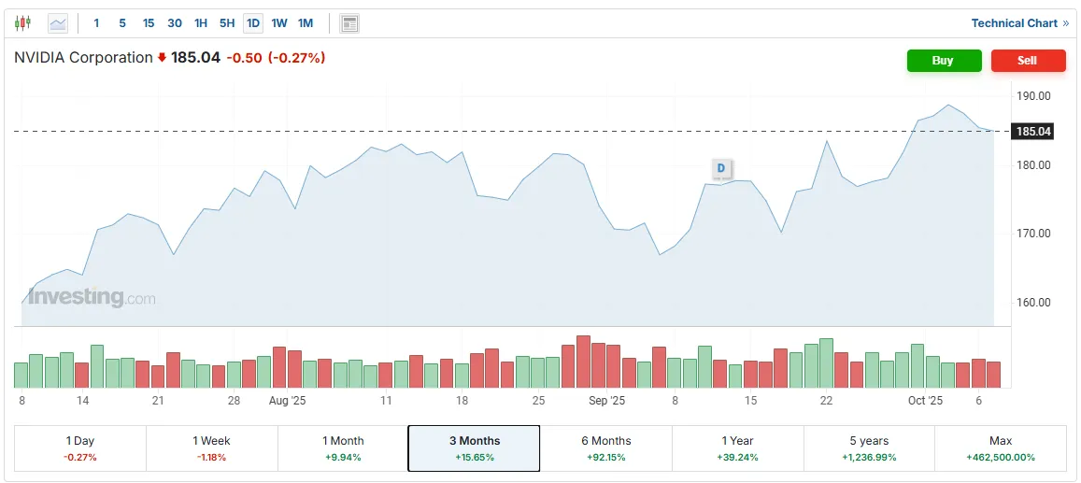Set chart interval to 1 minute
This screenshot has width=1081, height=483.
(96, 23)
